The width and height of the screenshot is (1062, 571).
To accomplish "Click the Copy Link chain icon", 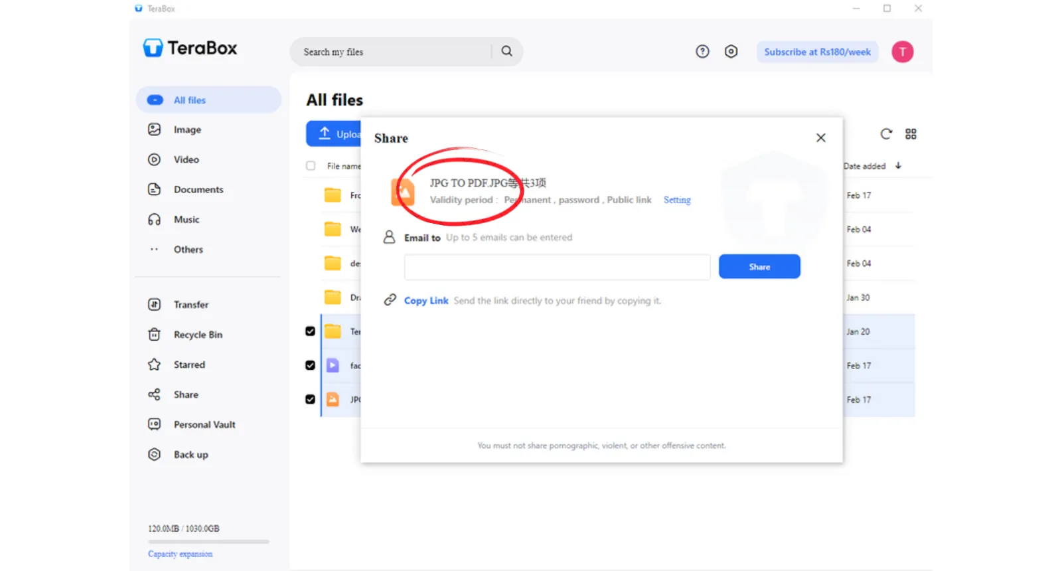I will tap(390, 300).
